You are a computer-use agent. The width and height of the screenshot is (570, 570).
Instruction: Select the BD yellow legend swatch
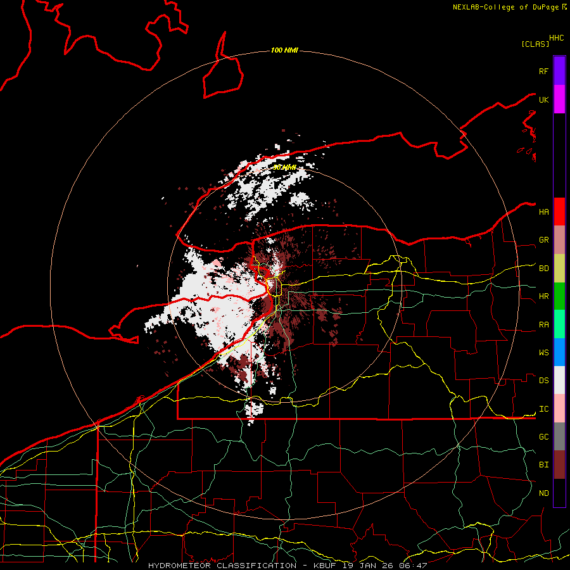[559, 269]
